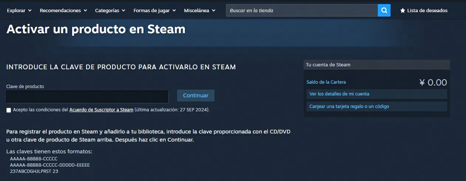Open the Miscelánea menu

[x=200, y=10]
